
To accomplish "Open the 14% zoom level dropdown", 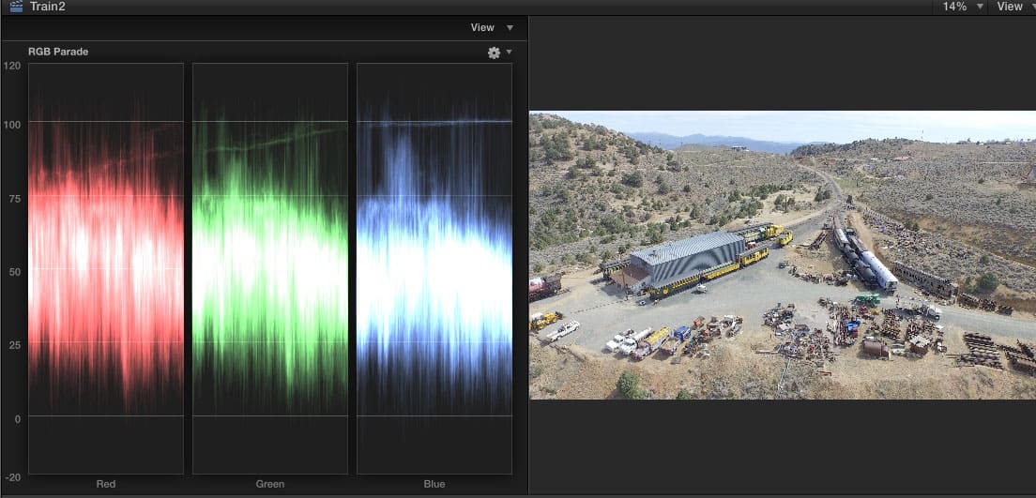I will [963, 7].
